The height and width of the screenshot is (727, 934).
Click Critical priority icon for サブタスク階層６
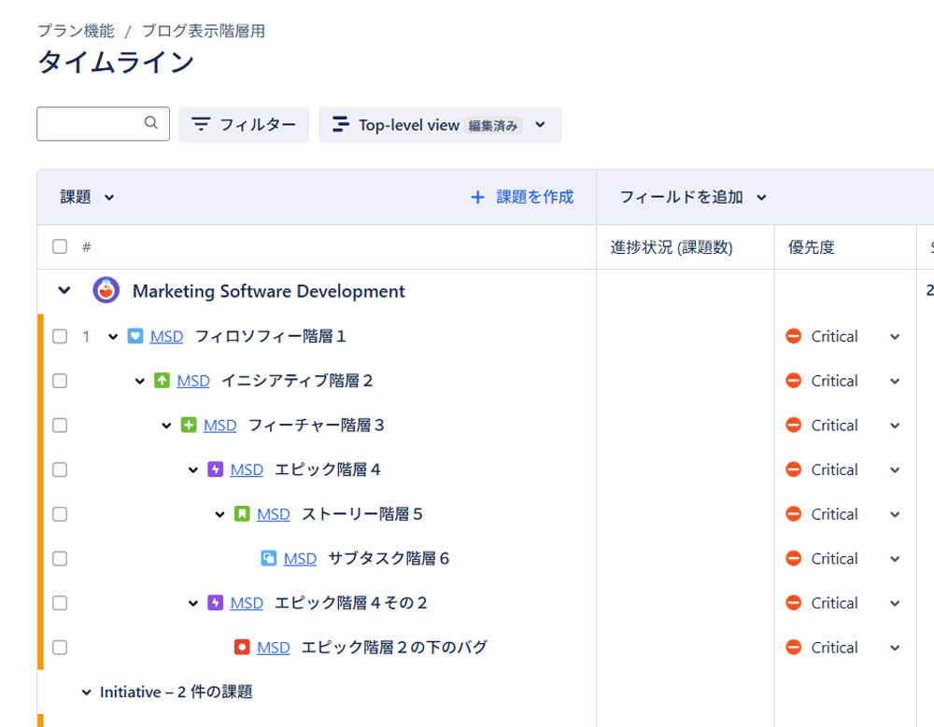click(x=793, y=558)
